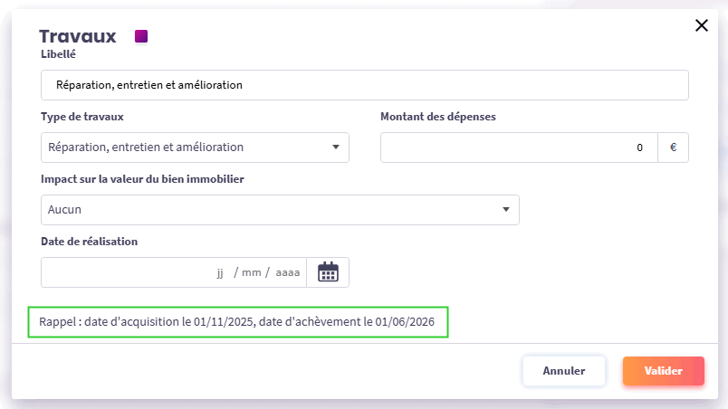The height and width of the screenshot is (409, 728).
Task: Click the Date de réalisation label
Action: pyautogui.click(x=90, y=242)
